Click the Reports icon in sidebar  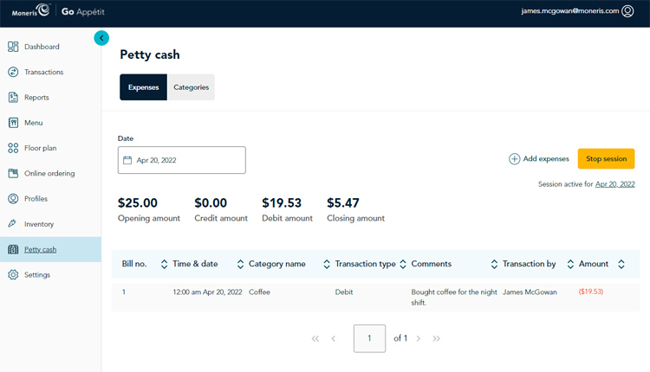click(13, 97)
